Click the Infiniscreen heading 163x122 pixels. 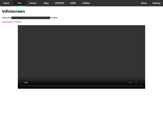[13, 11]
